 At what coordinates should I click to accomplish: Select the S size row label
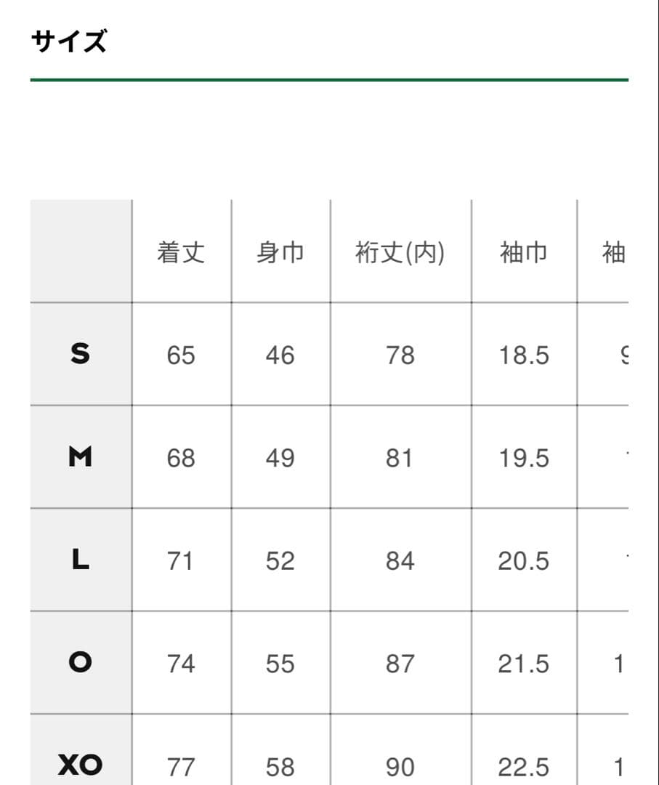pos(81,354)
